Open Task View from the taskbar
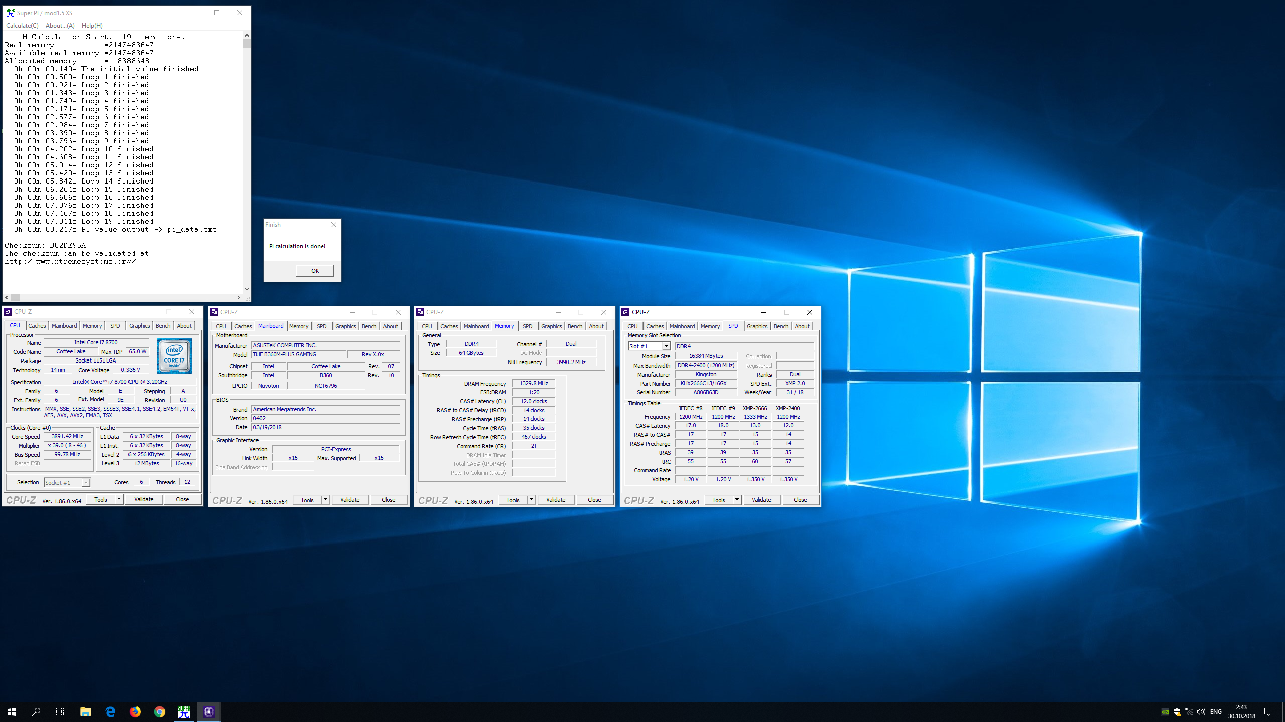1285x722 pixels. [60, 711]
